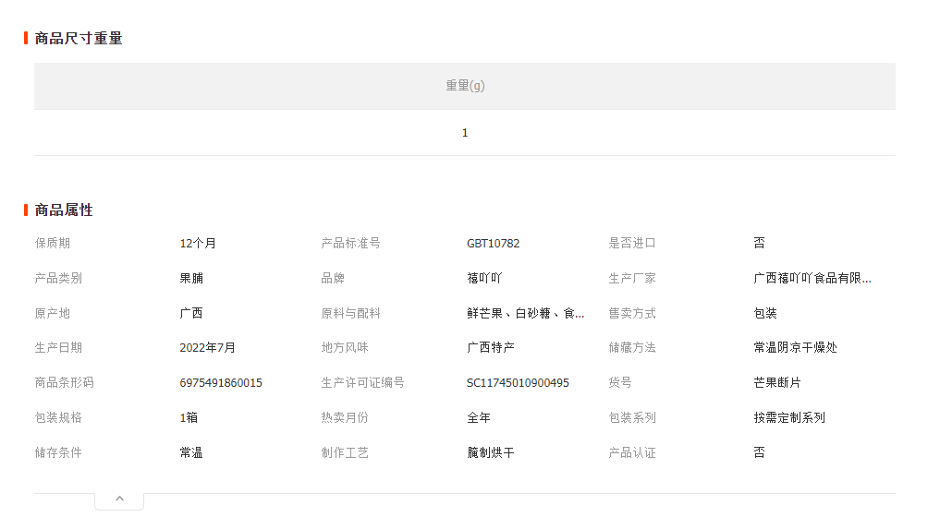Click the 原产地 value 广西

(191, 313)
